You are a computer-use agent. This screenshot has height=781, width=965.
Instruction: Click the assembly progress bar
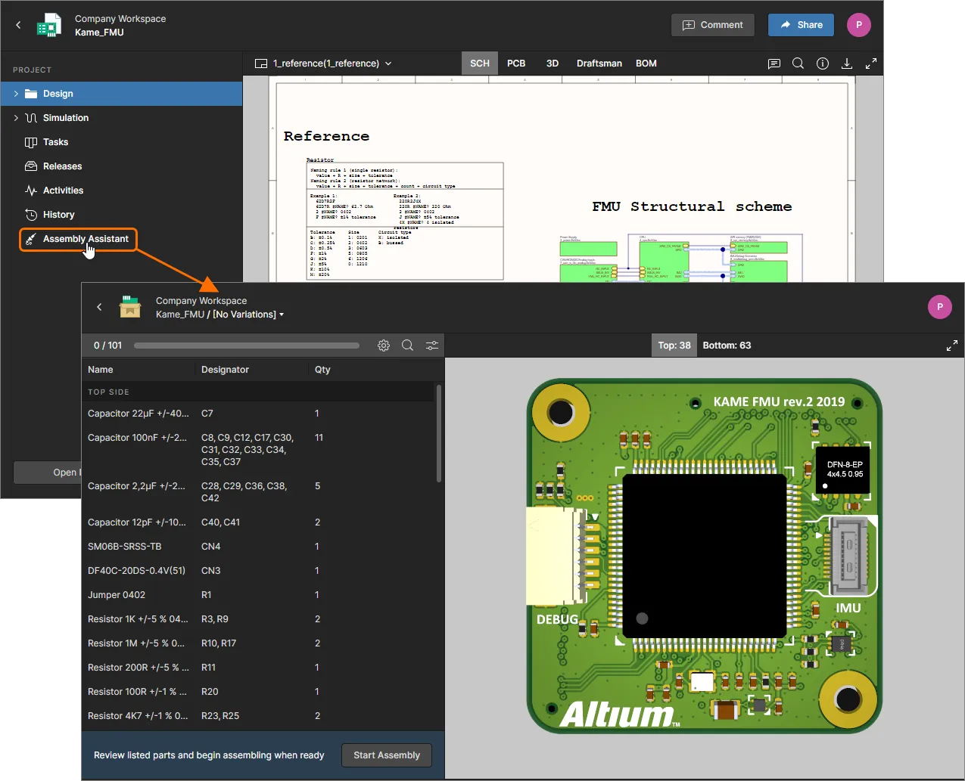tap(246, 346)
